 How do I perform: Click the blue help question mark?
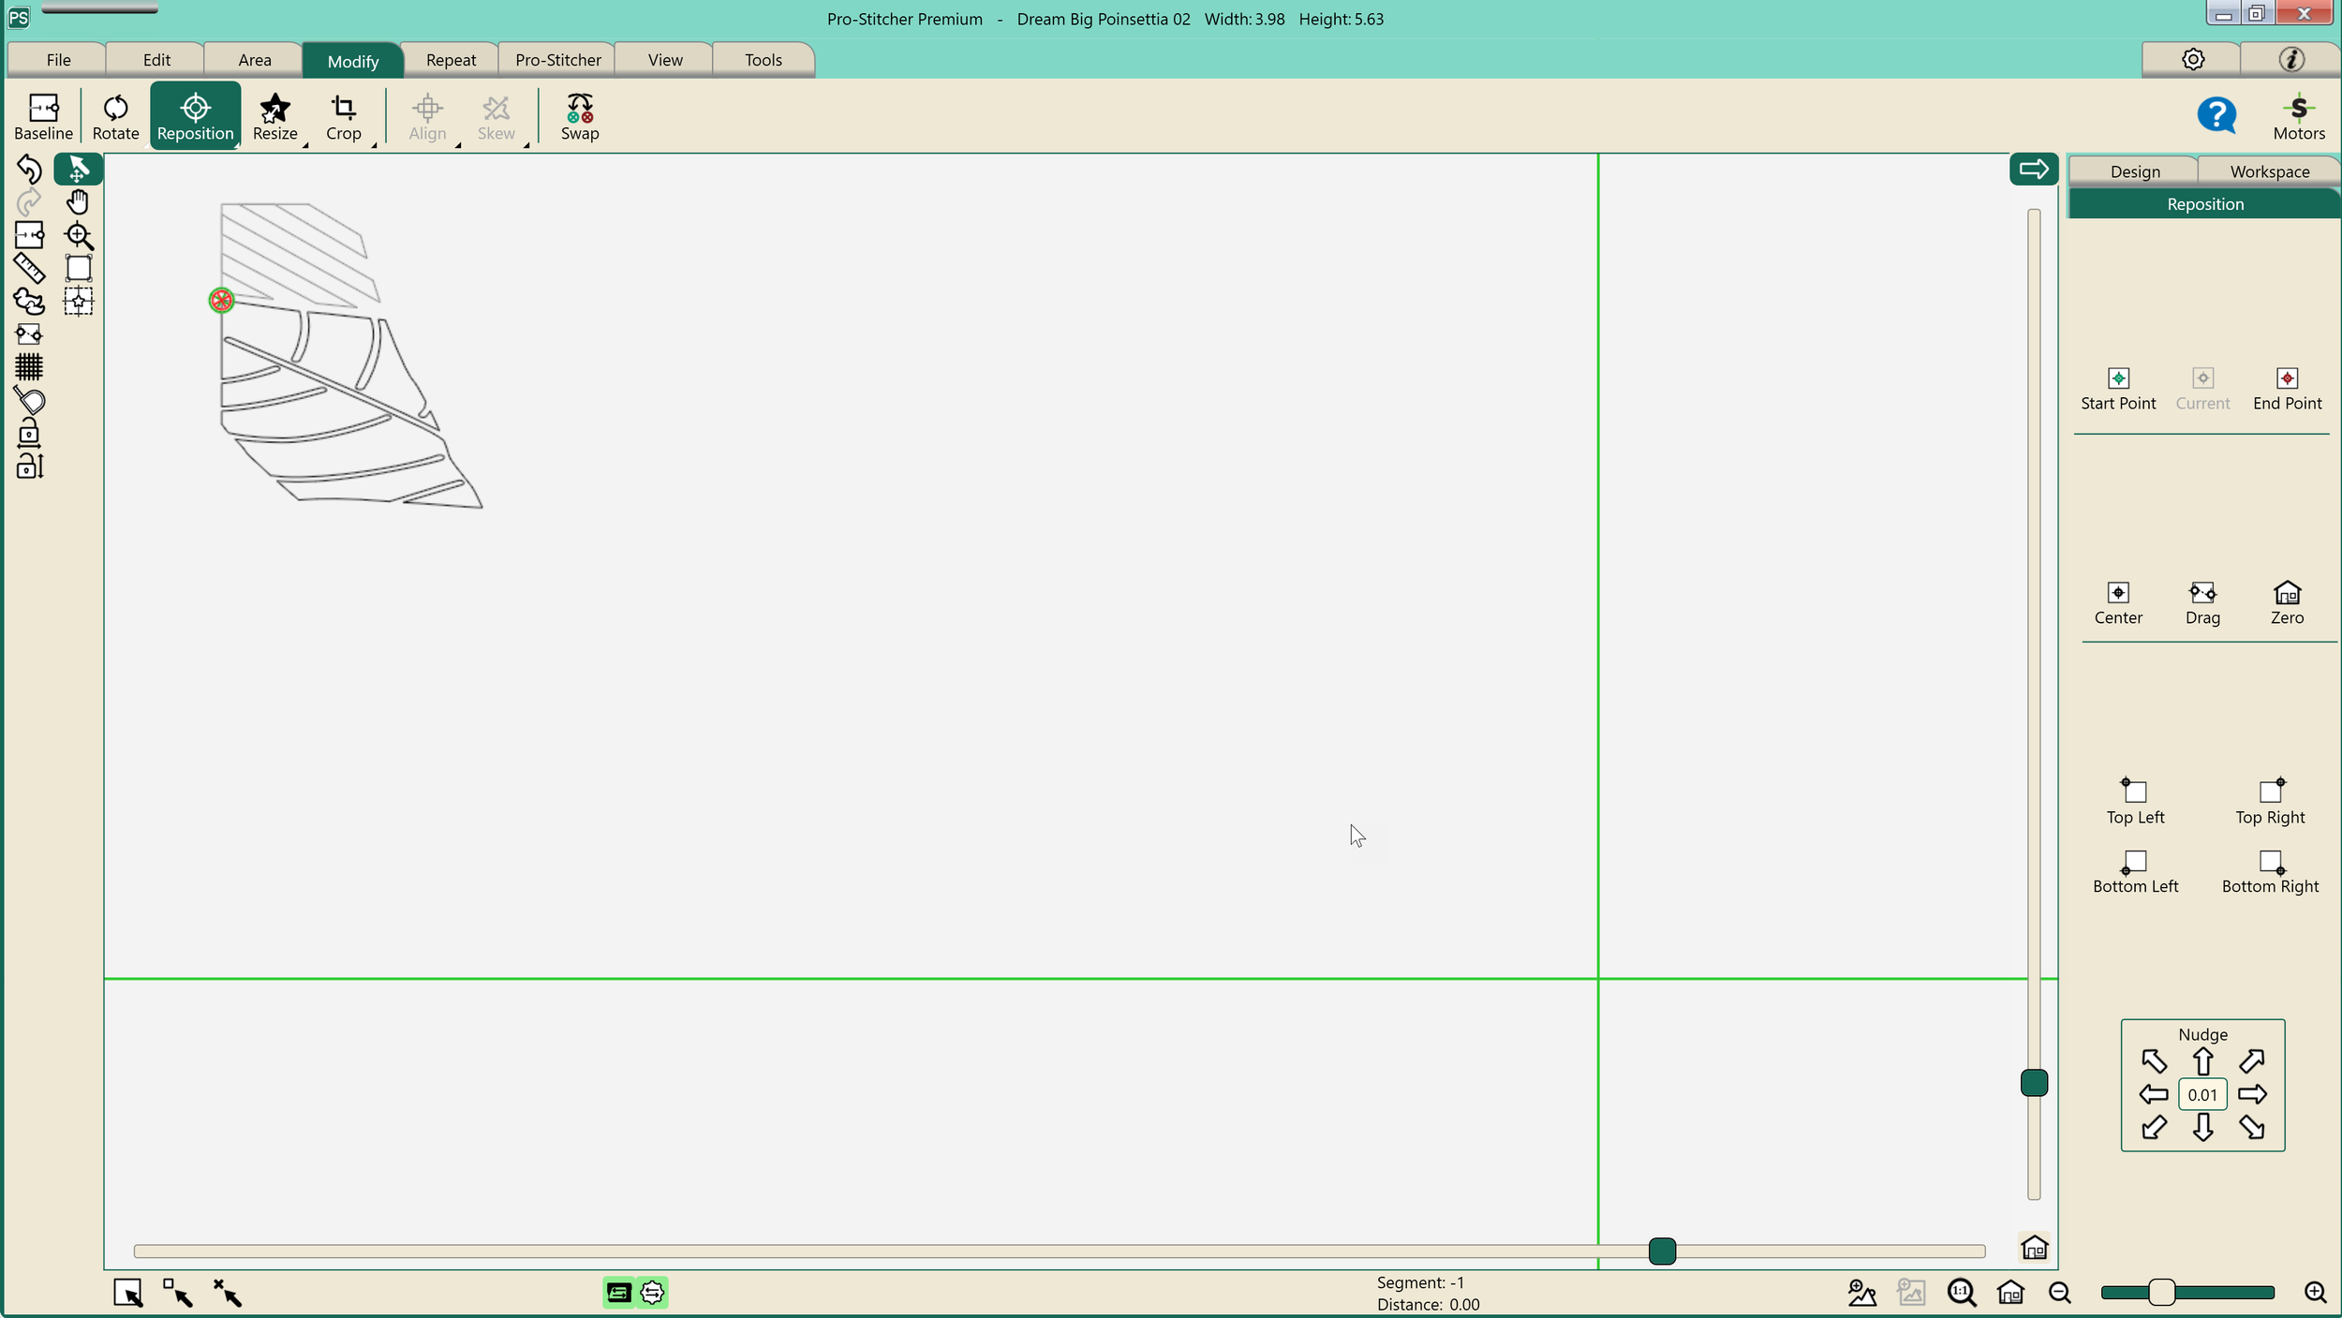tap(2216, 116)
